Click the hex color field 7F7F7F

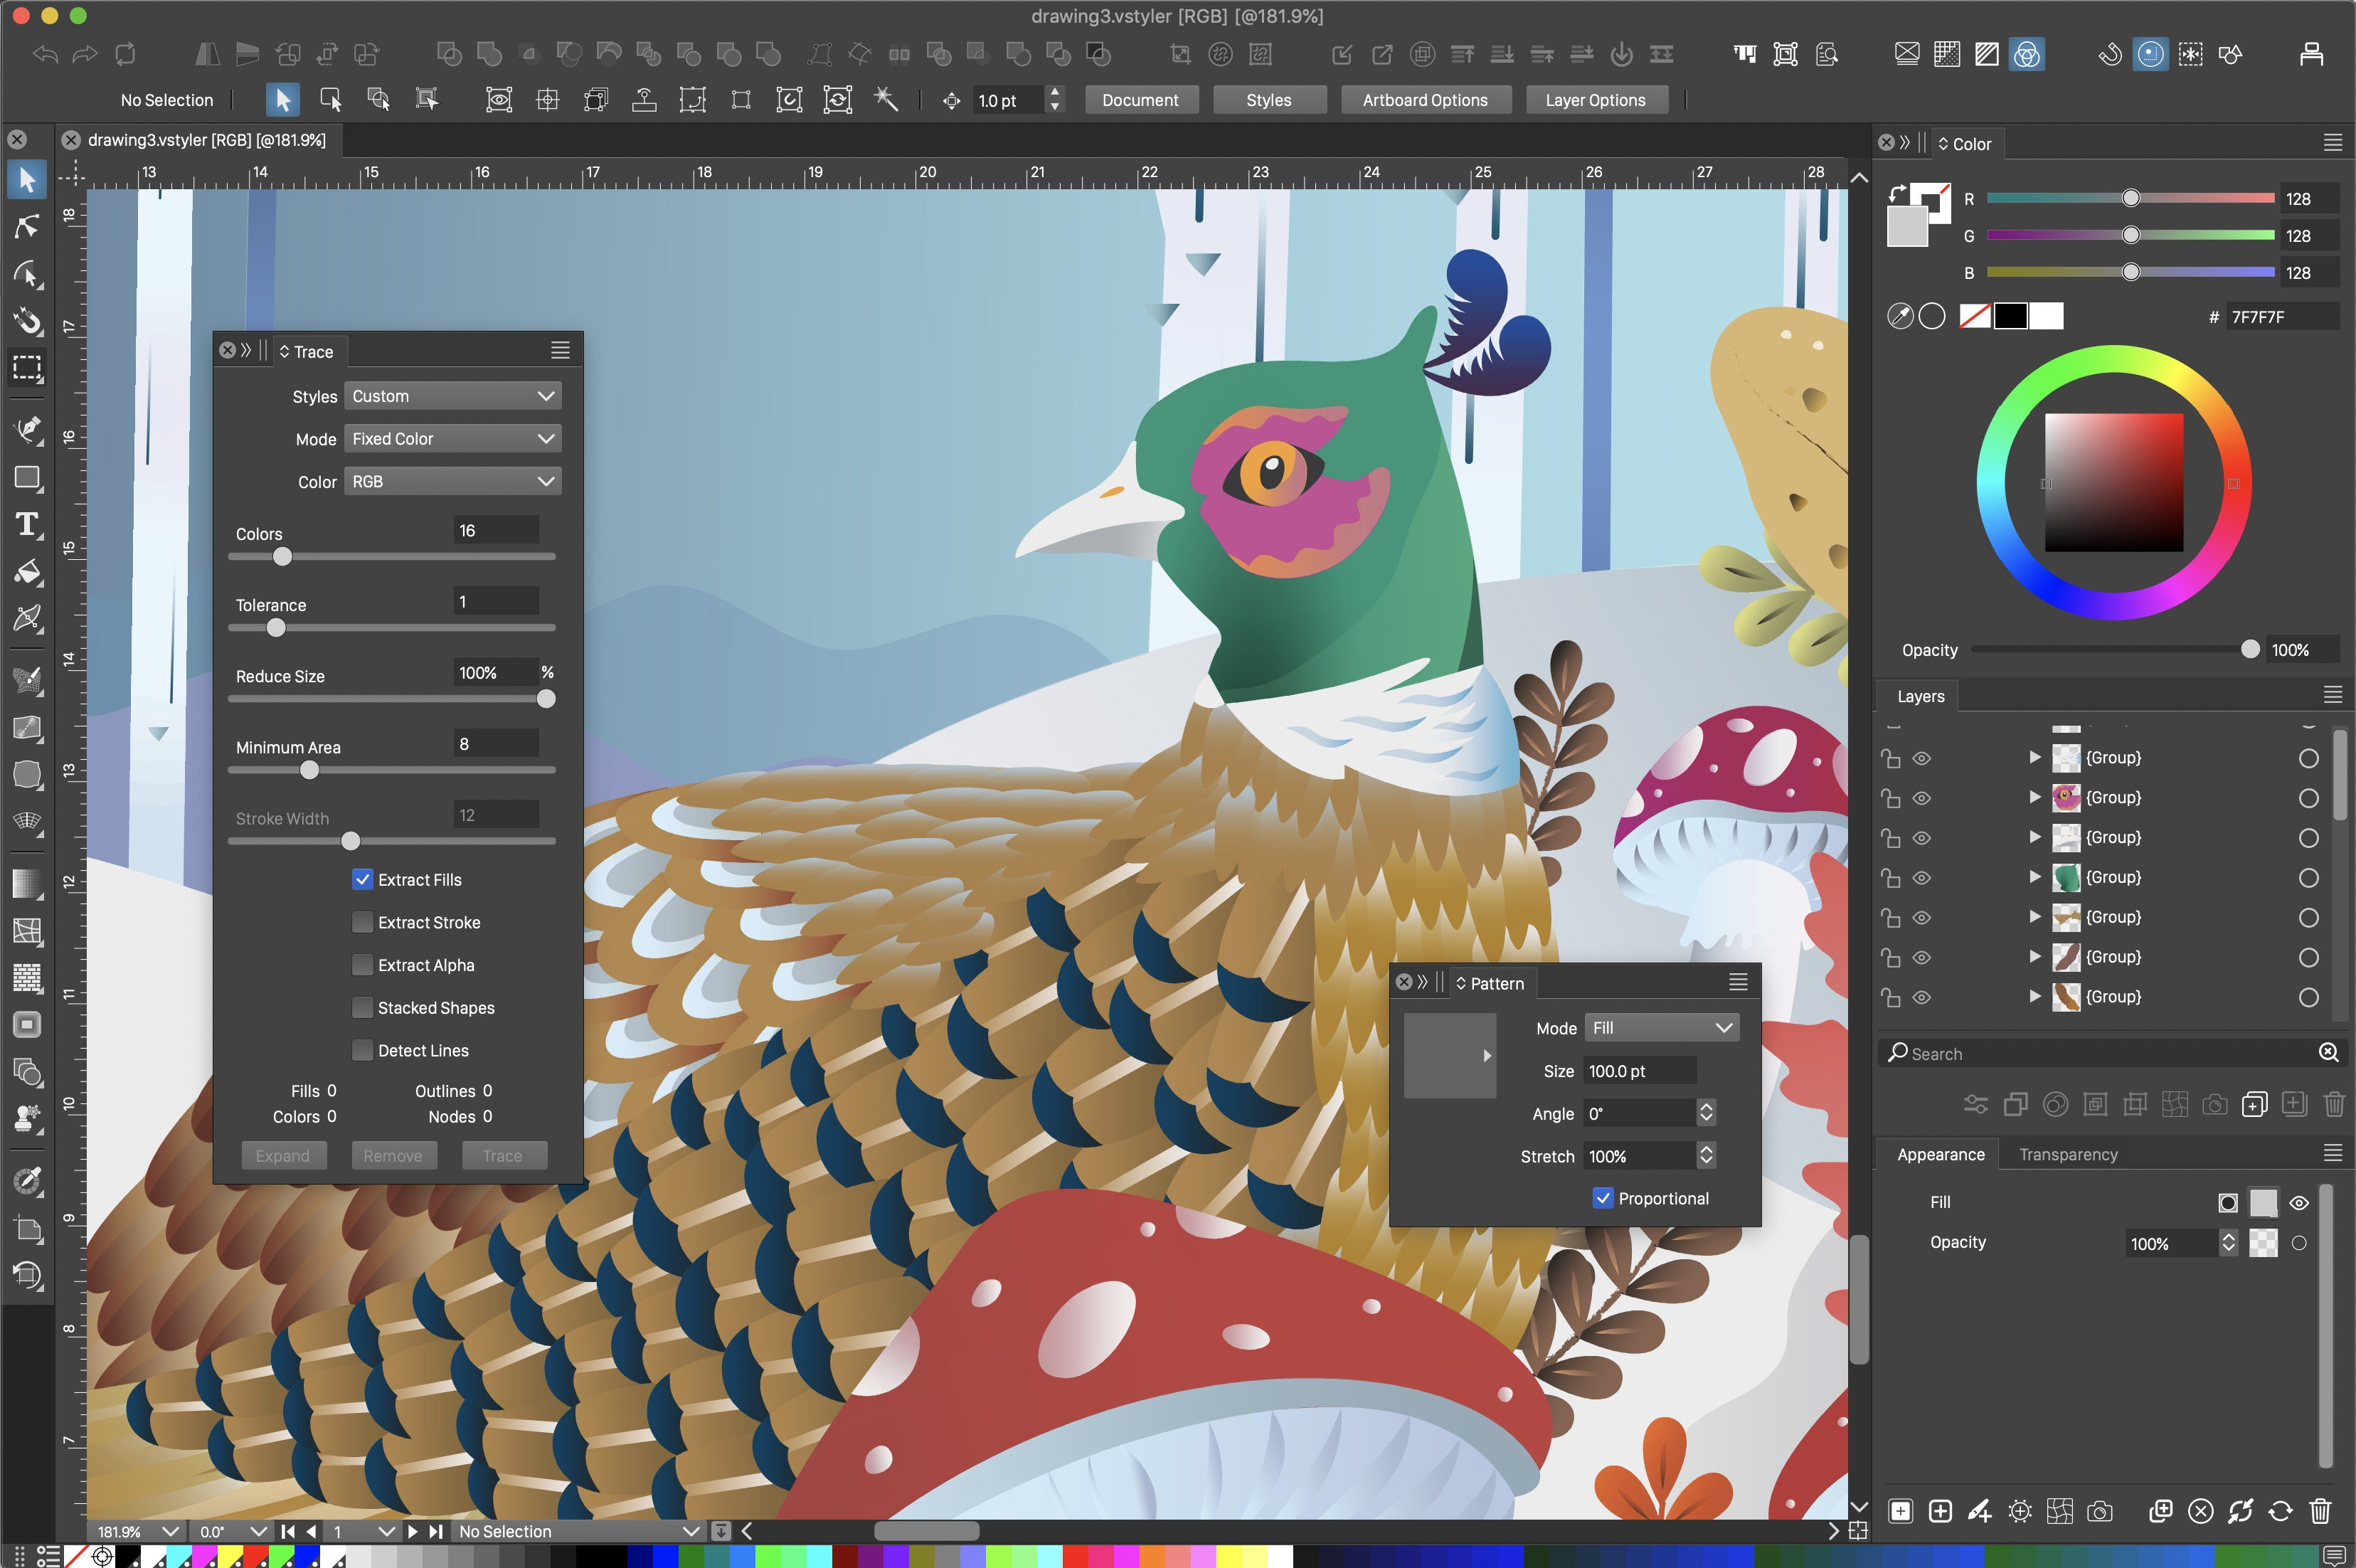click(2282, 317)
